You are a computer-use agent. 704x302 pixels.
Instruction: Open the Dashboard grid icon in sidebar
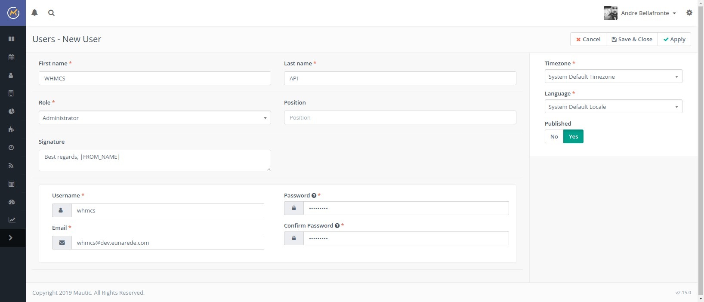tap(12, 39)
